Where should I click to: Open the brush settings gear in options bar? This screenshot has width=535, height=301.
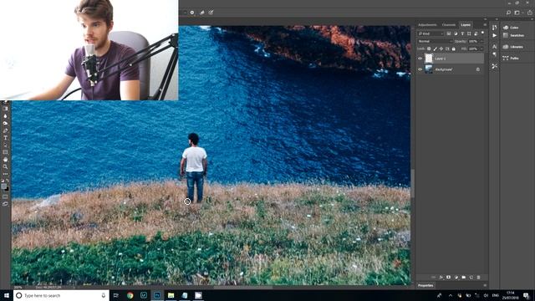[192, 13]
